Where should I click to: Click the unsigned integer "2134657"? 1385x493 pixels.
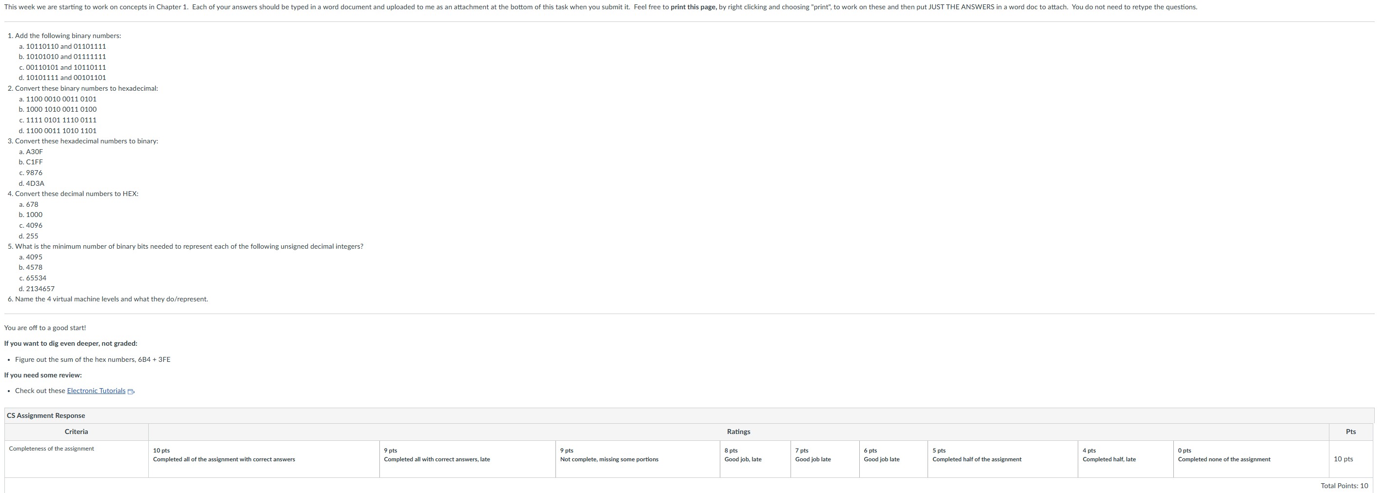(x=40, y=289)
